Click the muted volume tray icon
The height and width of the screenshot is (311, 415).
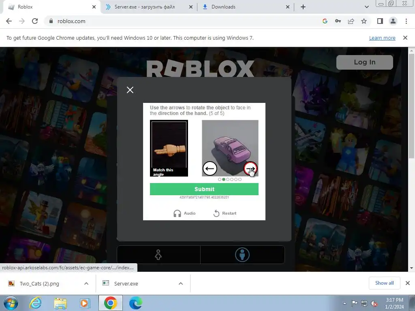coord(374,303)
